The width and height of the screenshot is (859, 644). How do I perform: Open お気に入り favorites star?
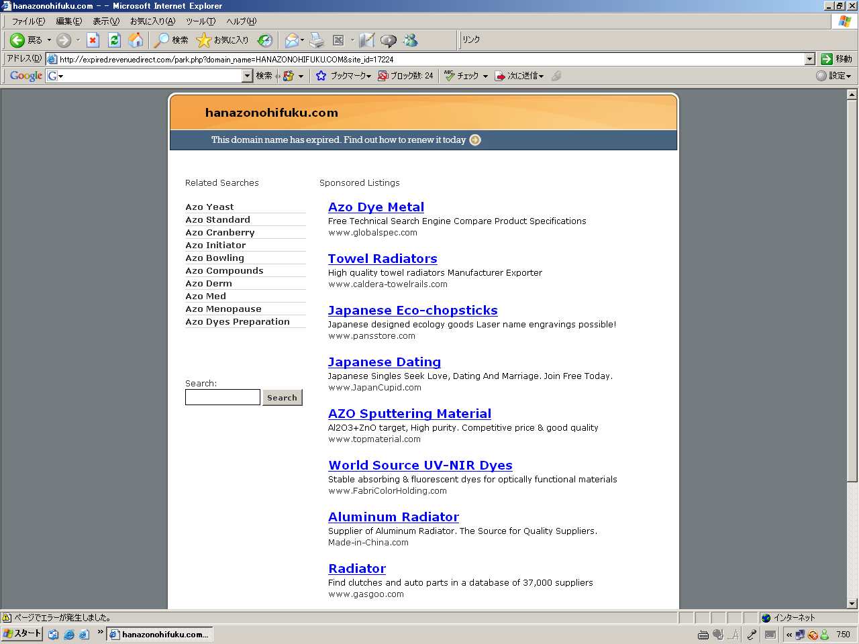pos(222,40)
